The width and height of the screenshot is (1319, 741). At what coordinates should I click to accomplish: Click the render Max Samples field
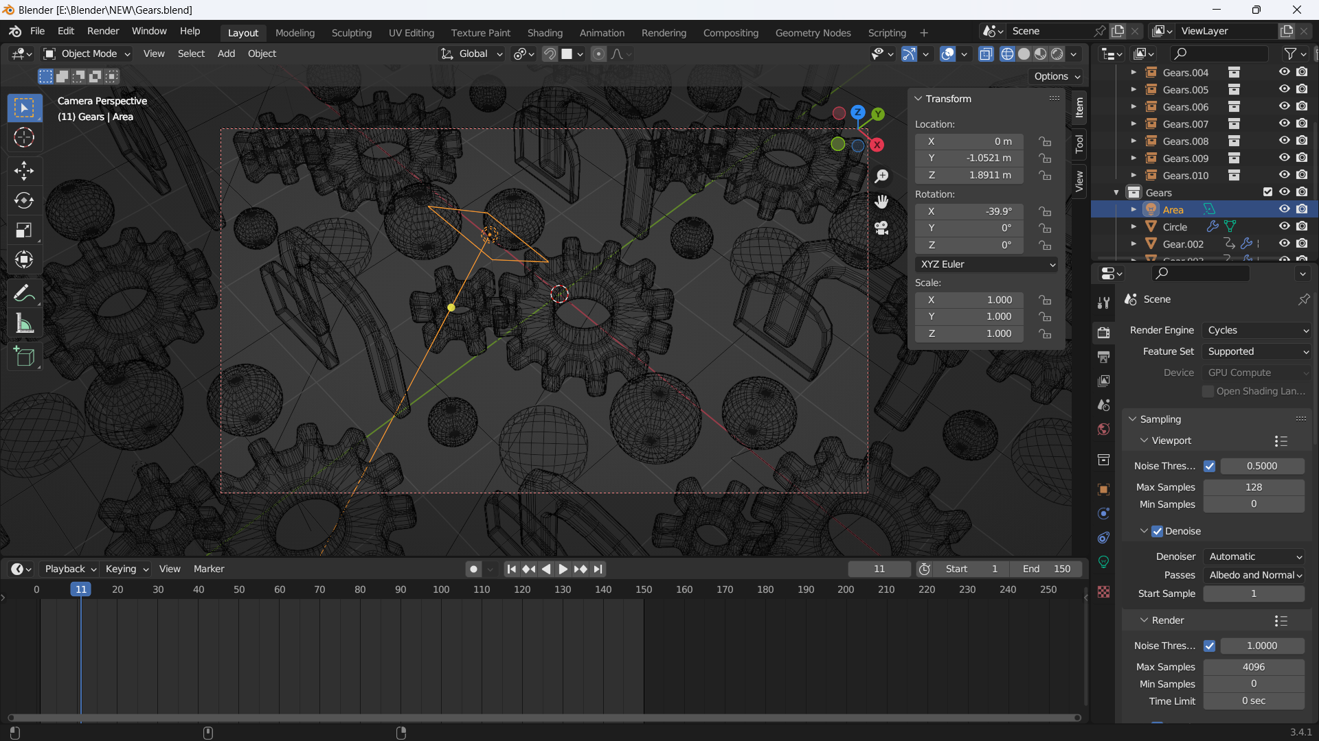click(x=1254, y=667)
